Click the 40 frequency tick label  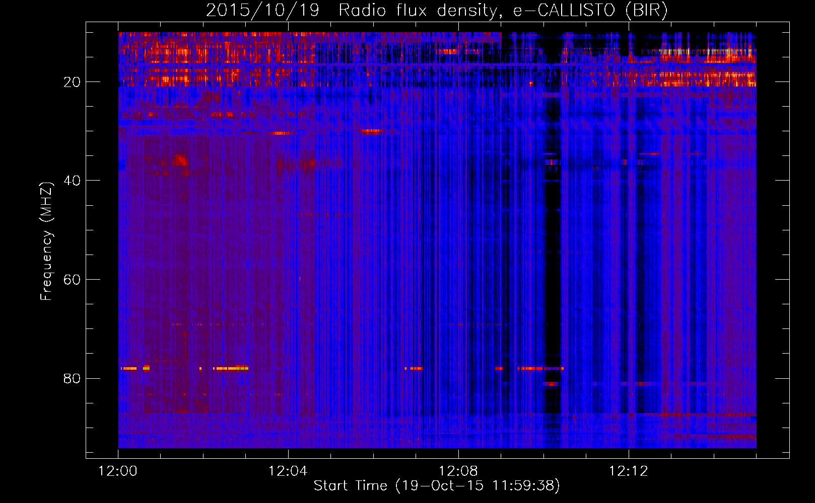(72, 181)
